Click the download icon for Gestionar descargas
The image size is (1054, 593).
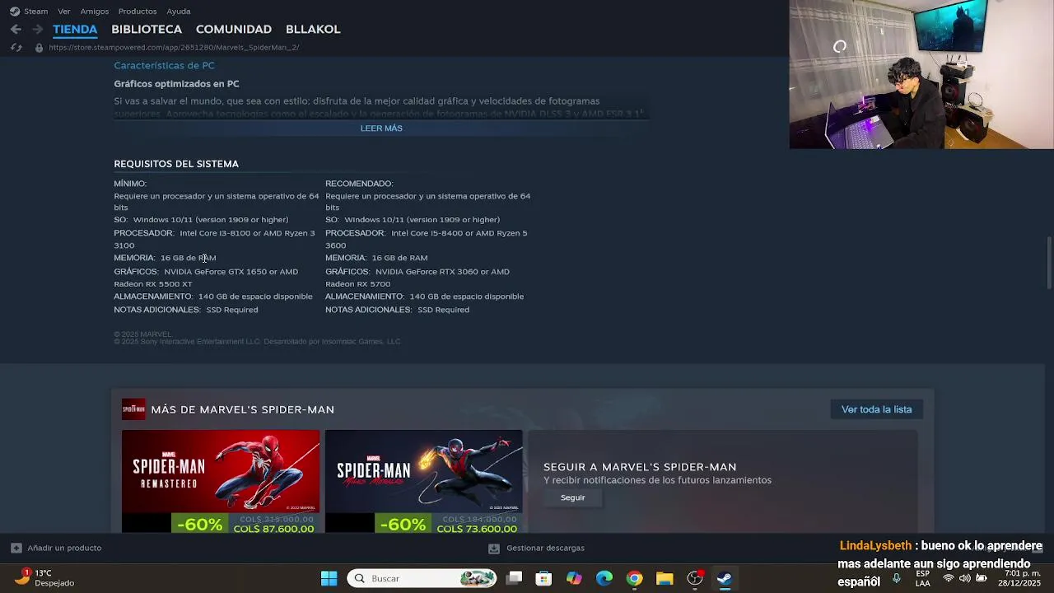click(x=494, y=548)
